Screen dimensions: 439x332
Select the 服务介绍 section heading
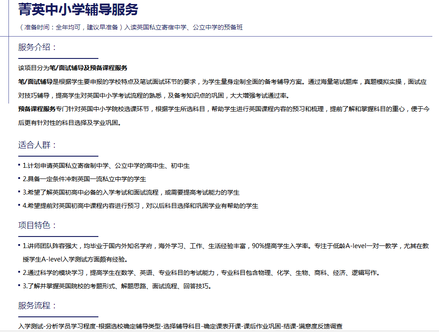(37, 47)
